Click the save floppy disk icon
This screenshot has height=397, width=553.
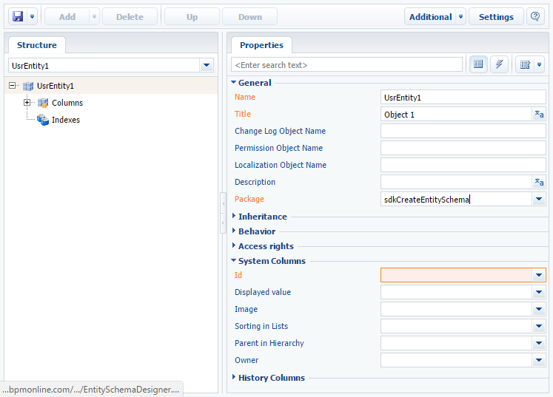[x=18, y=16]
